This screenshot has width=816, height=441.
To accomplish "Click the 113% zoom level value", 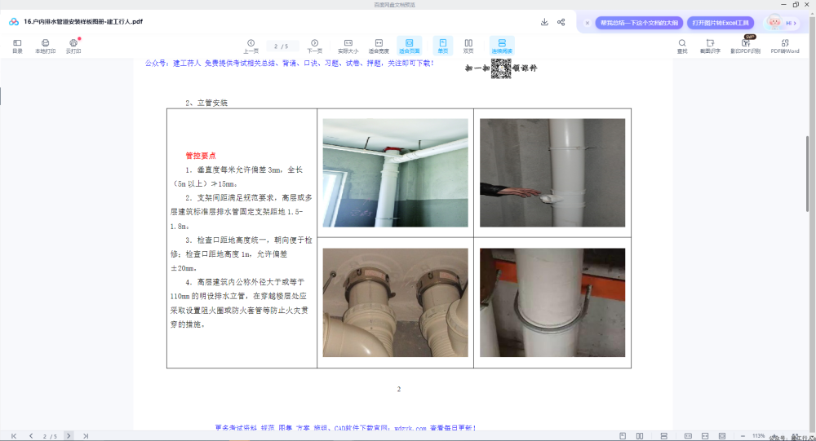I will click(x=758, y=436).
